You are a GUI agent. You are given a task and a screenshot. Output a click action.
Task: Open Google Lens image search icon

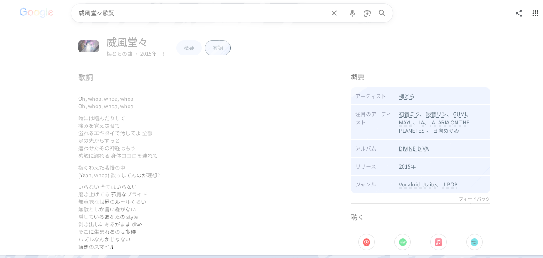[367, 13]
